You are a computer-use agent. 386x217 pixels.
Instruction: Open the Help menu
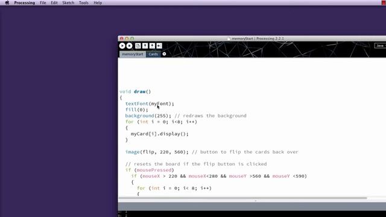98,2
